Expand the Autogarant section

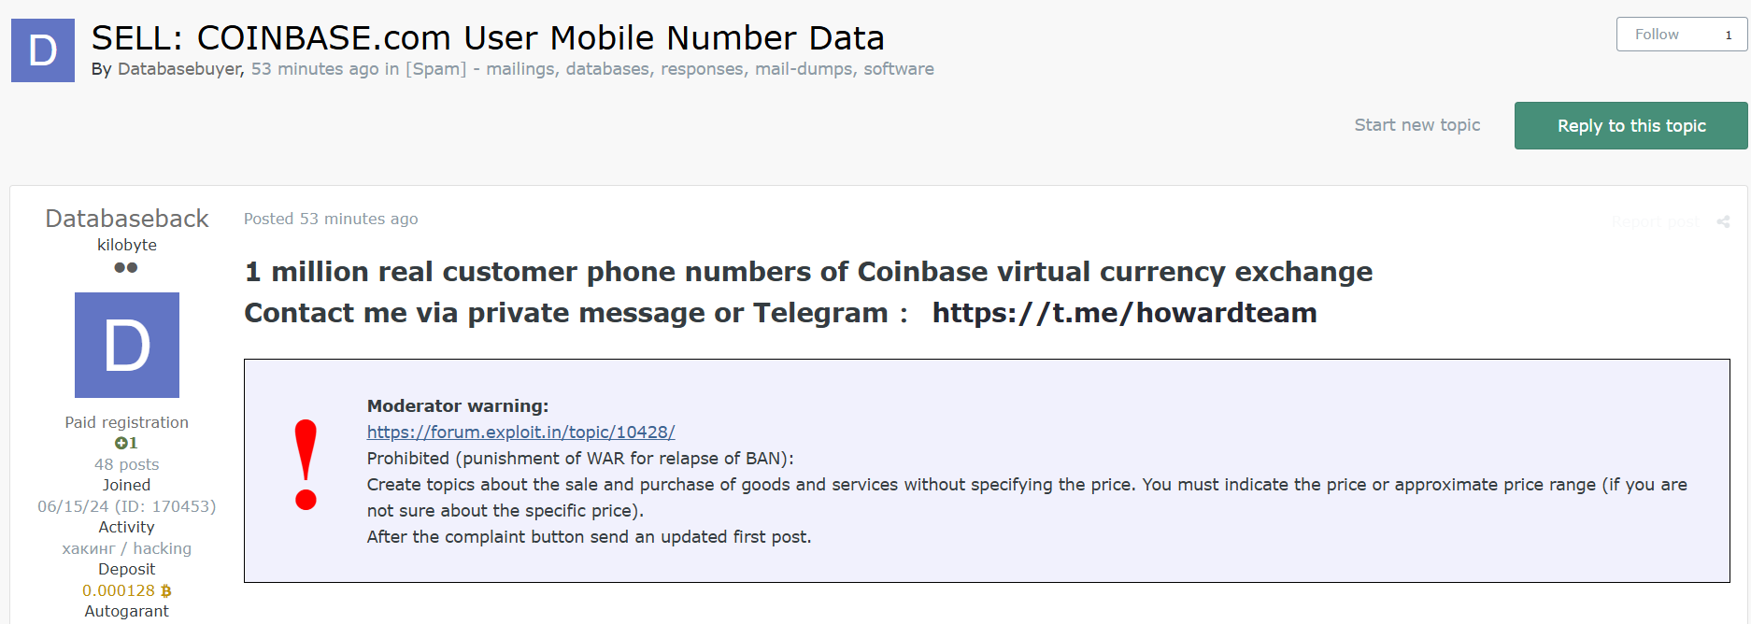click(x=126, y=610)
